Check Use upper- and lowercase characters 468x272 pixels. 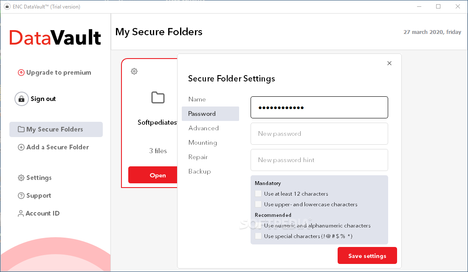(258, 204)
